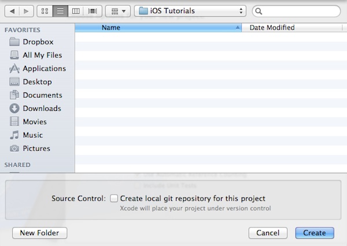Enable Create local git repository checkbox
Screen dimensions: 347x246
click(114, 198)
